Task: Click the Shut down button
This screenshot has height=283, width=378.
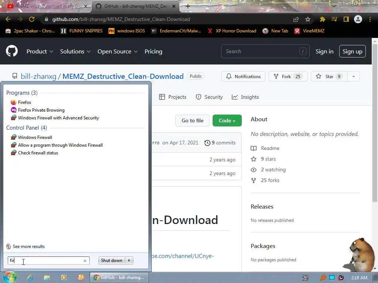Action: tap(111, 261)
